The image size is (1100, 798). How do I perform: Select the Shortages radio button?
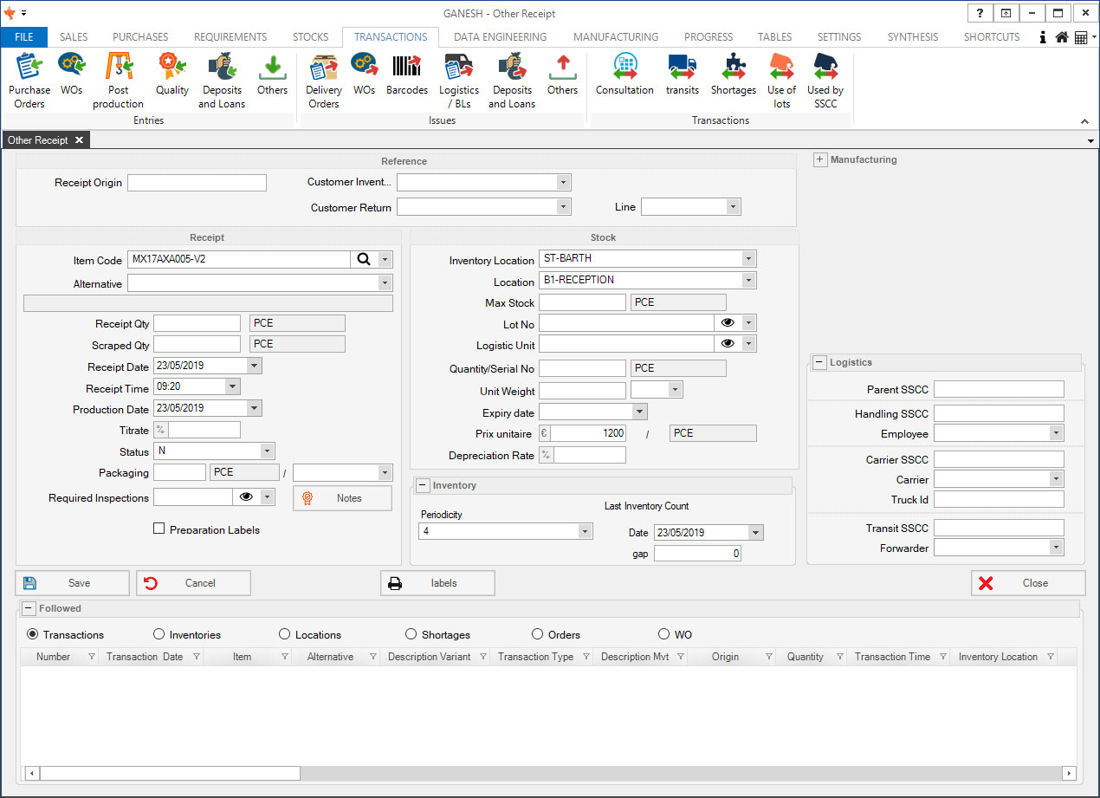coord(411,634)
